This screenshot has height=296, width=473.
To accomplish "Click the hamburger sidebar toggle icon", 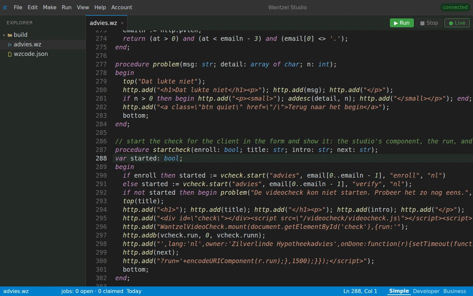I will tap(5, 8).
